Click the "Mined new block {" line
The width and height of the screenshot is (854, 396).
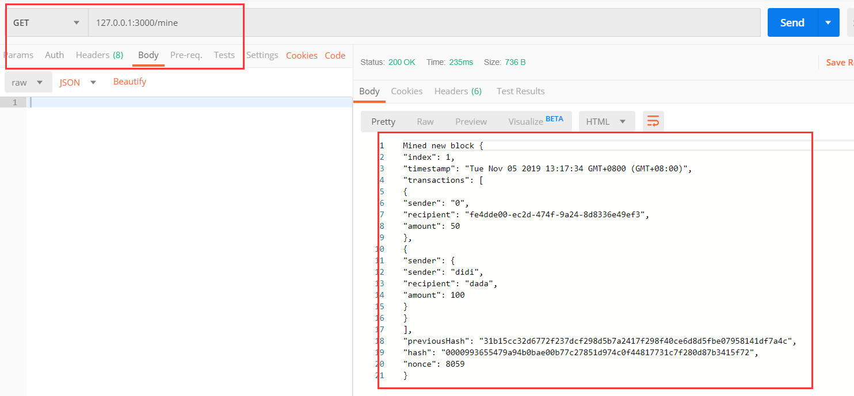443,146
